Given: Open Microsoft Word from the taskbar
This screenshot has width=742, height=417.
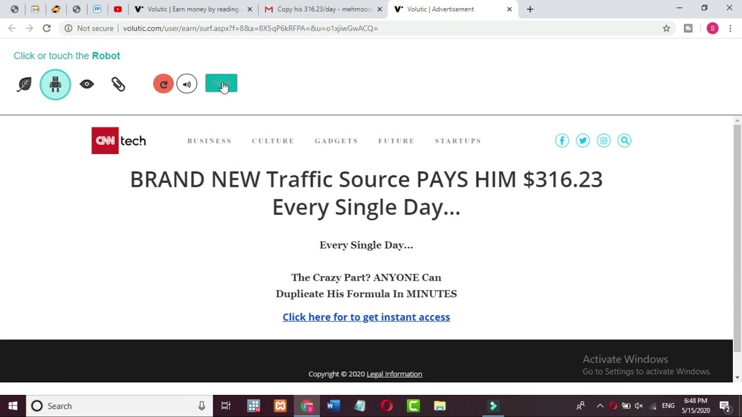Looking at the screenshot, I should tap(333, 406).
